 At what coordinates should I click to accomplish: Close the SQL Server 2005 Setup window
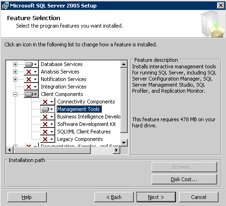tap(221, 6)
